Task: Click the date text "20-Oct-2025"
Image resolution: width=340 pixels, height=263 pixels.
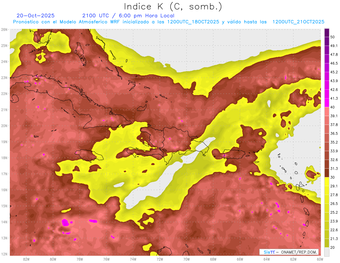Action: pos(36,16)
